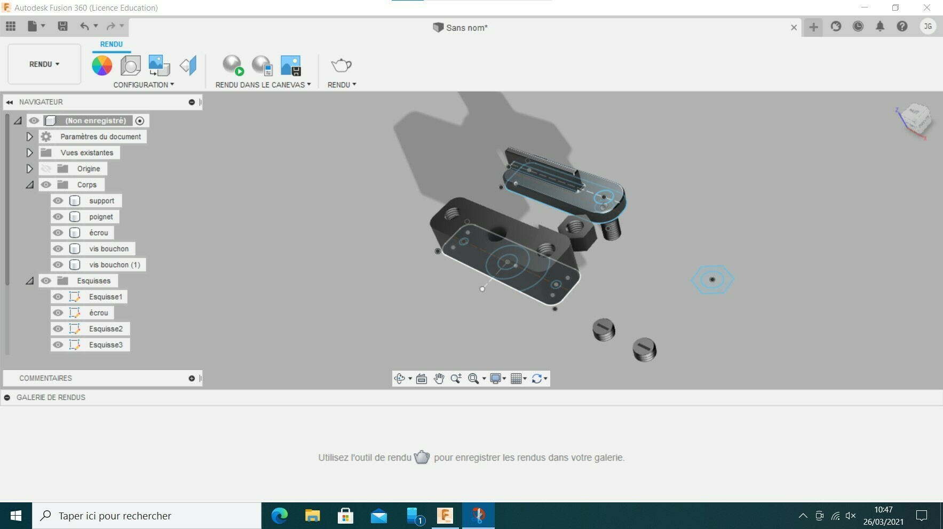Open the RENDU DANS LE CANEVAS menu
The height and width of the screenshot is (529, 943).
click(x=262, y=84)
